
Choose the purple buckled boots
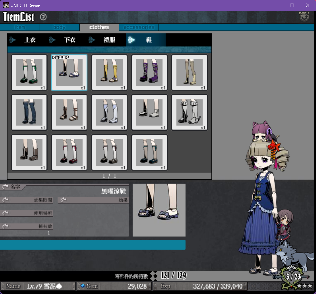coord(149,72)
